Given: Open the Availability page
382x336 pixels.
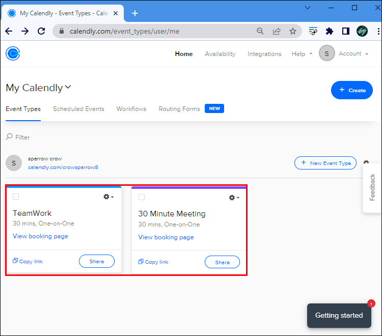Looking at the screenshot, I should coord(220,54).
